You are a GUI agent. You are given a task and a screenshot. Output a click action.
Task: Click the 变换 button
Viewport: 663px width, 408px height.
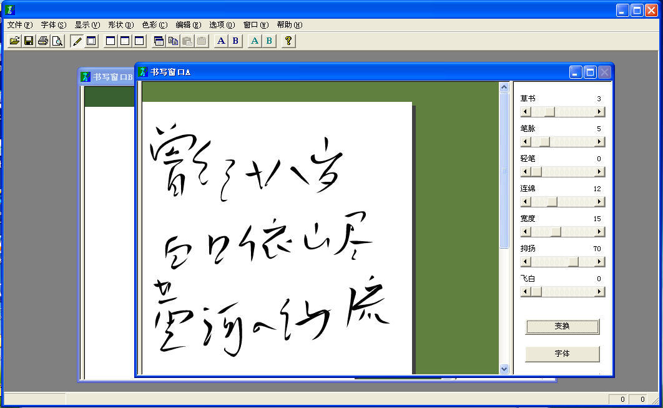[x=562, y=326]
